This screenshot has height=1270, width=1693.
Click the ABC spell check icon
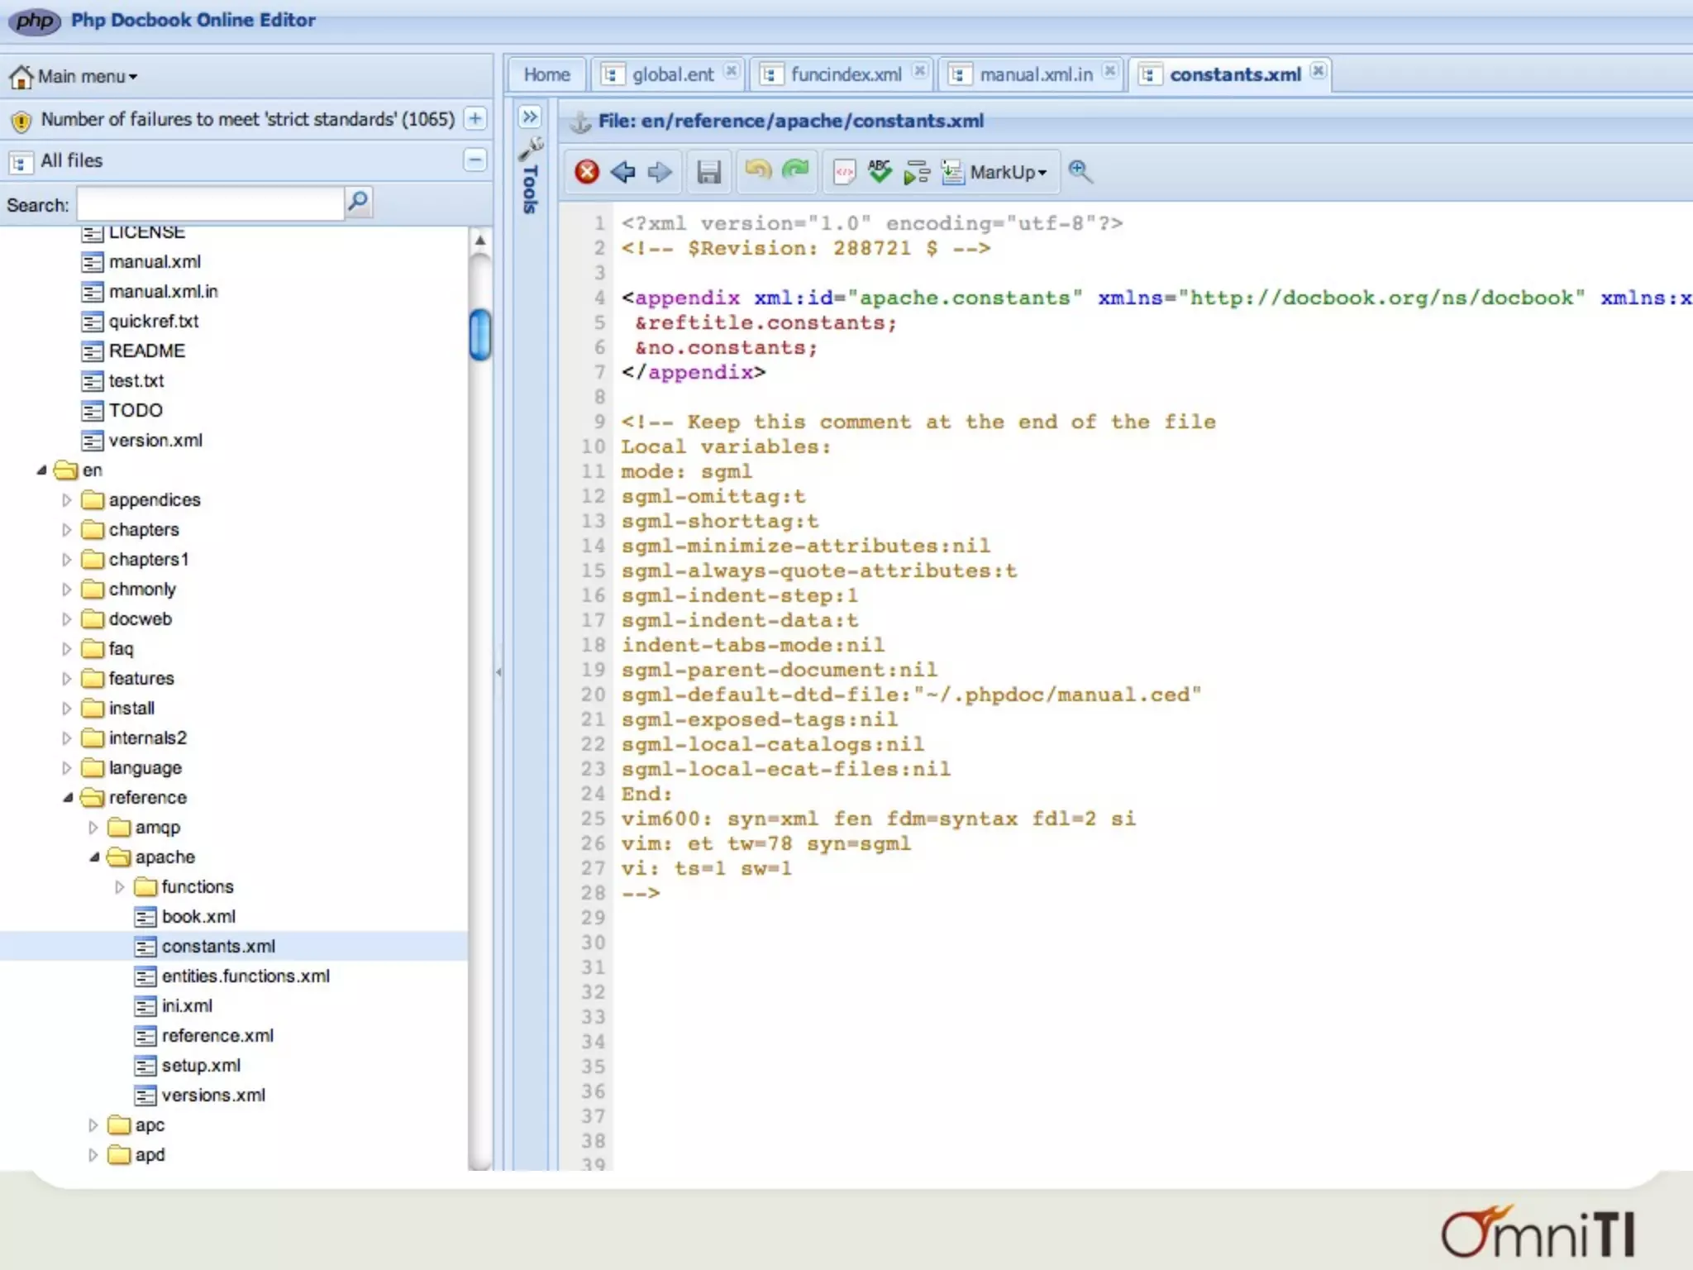[x=880, y=171]
